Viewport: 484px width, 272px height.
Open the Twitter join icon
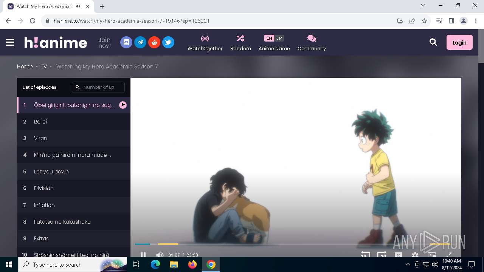pyautogui.click(x=168, y=42)
